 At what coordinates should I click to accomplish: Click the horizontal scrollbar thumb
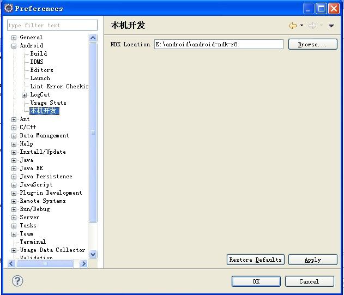tap(45, 263)
